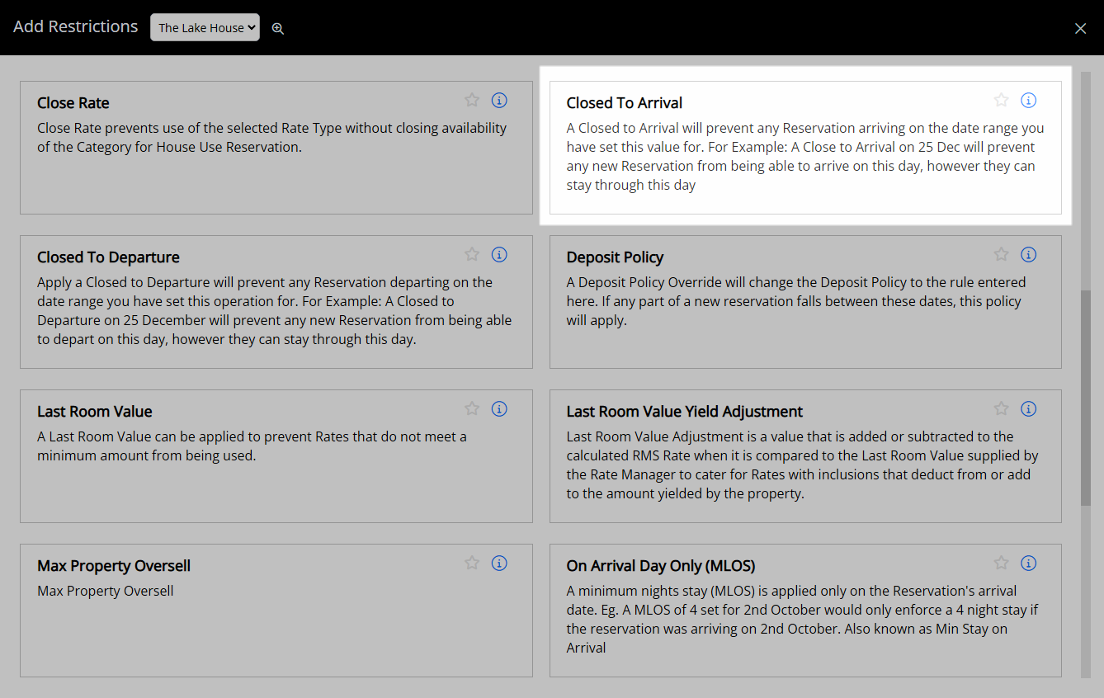The width and height of the screenshot is (1104, 698).
Task: Select the Closed To Arrival card
Action: coord(805,148)
